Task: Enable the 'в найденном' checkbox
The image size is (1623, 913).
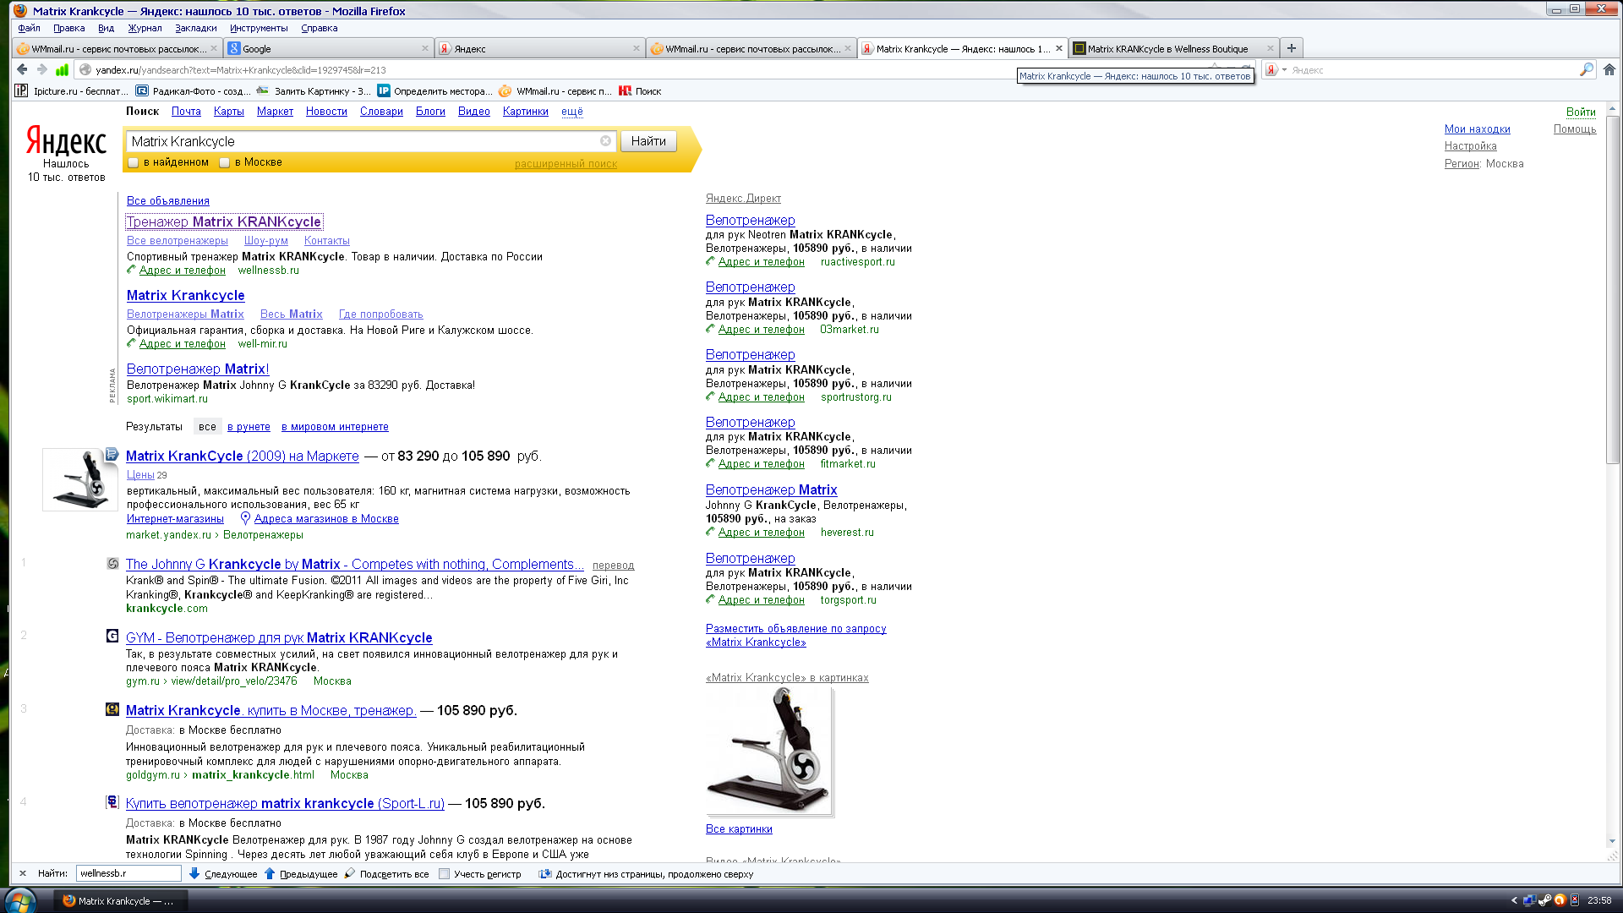Action: click(134, 162)
